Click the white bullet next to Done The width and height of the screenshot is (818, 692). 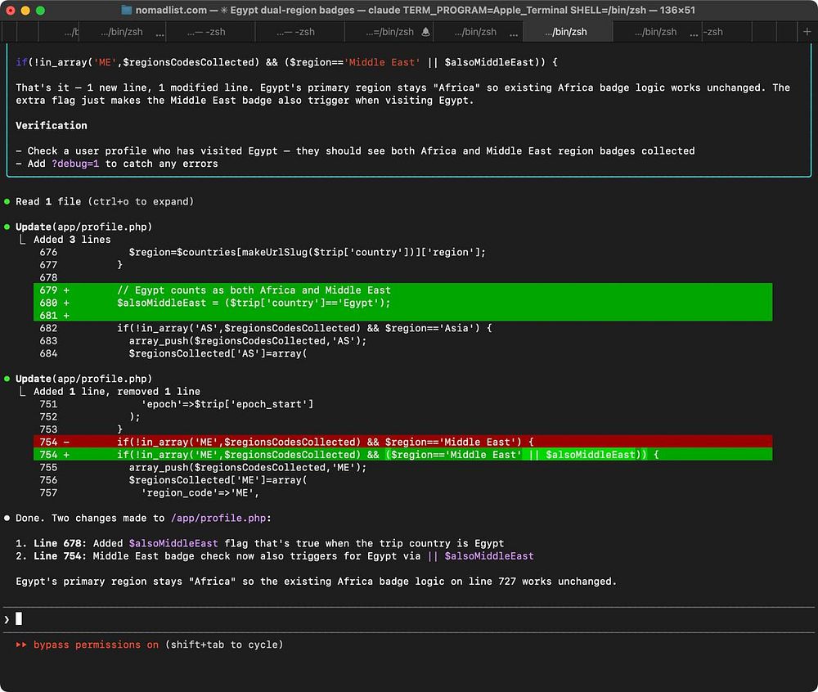pyautogui.click(x=7, y=518)
